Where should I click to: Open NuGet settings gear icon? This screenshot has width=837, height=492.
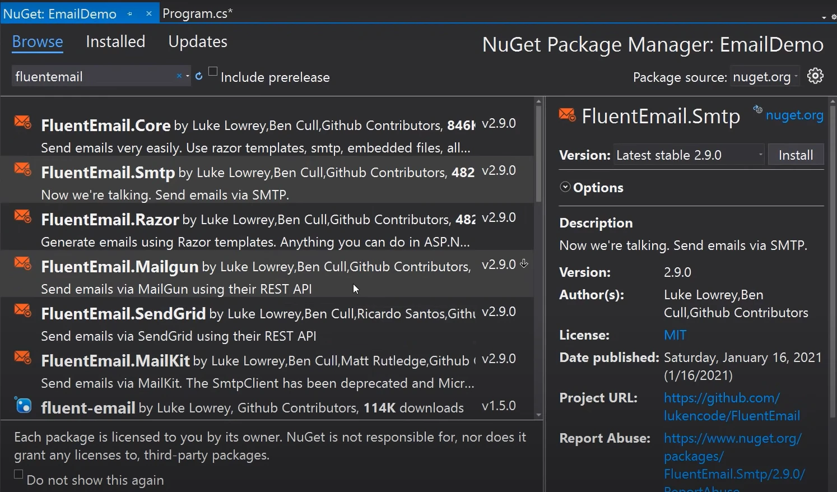click(815, 76)
